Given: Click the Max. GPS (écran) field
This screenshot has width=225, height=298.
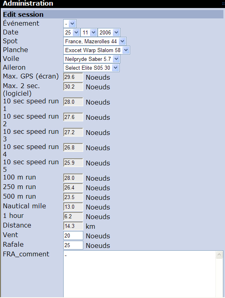Looking at the screenshot, I should coord(73,77).
